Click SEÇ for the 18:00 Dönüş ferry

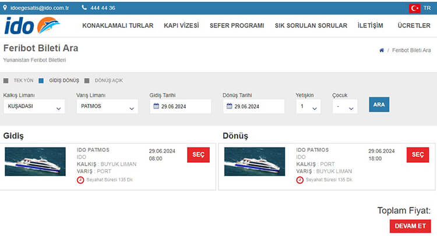(418, 155)
